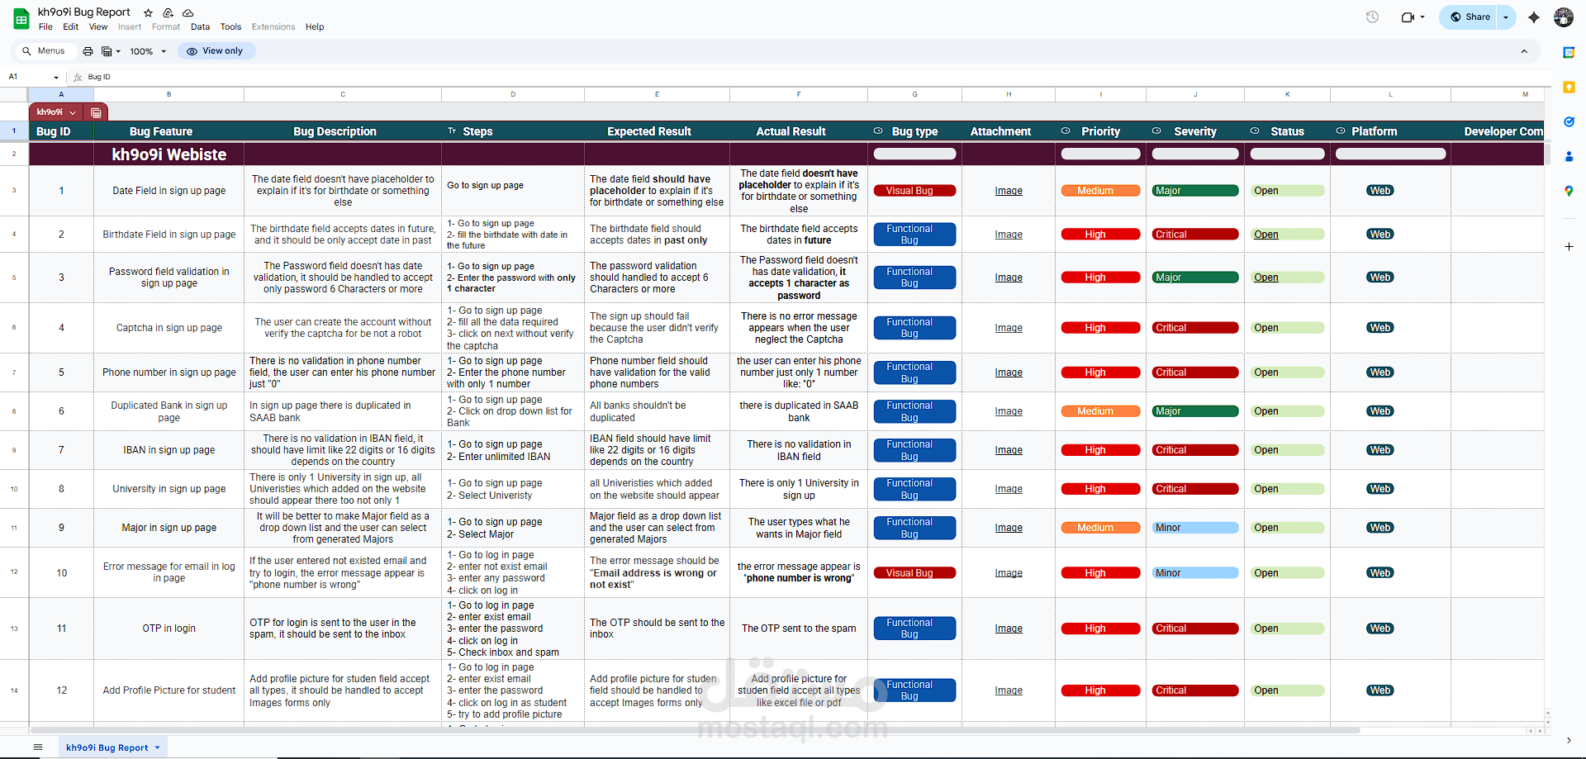Star the kh9o9i Bug Report document
Image resolution: width=1586 pixels, height=759 pixels.
[x=149, y=12]
